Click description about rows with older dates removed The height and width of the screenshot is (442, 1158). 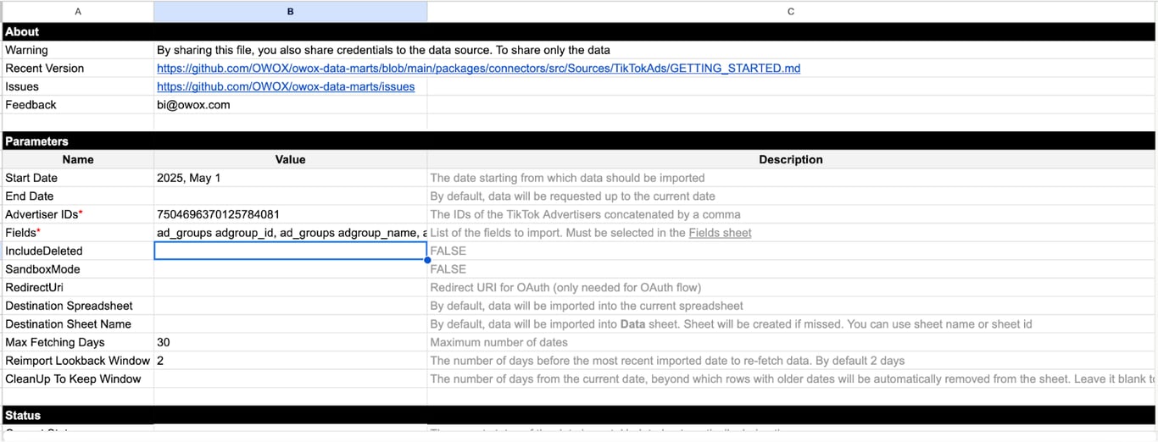(792, 378)
